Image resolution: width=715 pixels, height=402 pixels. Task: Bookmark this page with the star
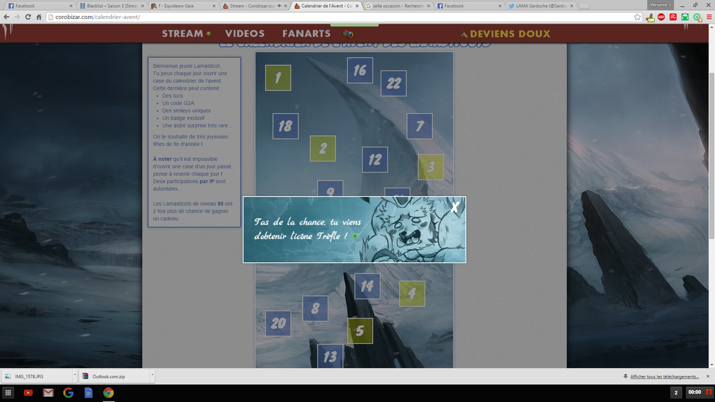pyautogui.click(x=638, y=17)
